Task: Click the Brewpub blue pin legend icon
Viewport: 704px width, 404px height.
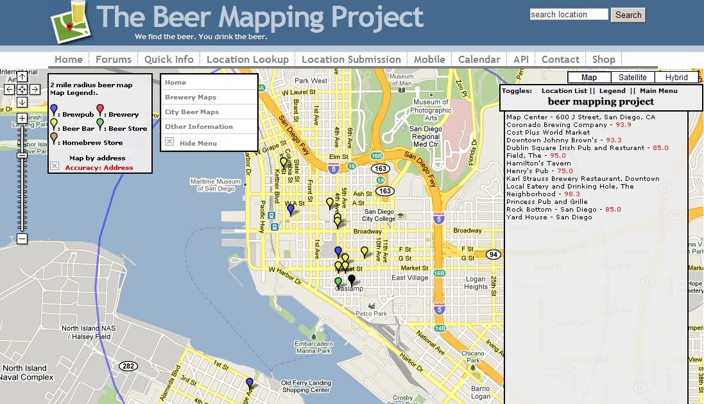Action: [54, 110]
